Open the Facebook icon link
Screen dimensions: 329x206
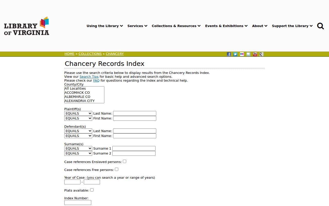[x=229, y=54]
